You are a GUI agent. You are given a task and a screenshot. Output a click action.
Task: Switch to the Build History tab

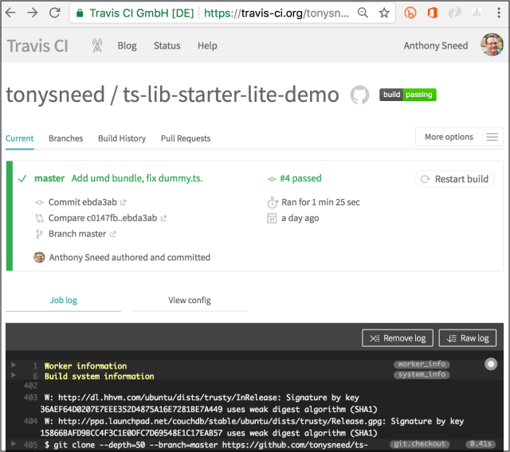tap(122, 138)
